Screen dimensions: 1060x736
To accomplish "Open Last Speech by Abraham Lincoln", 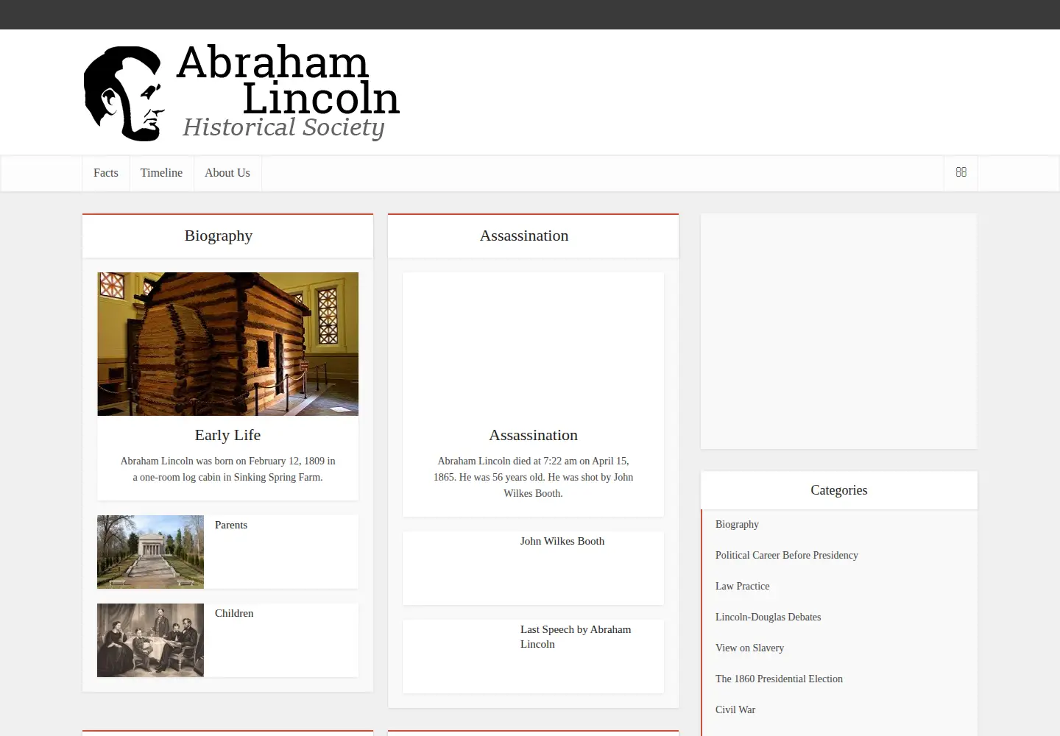I will coord(576,637).
